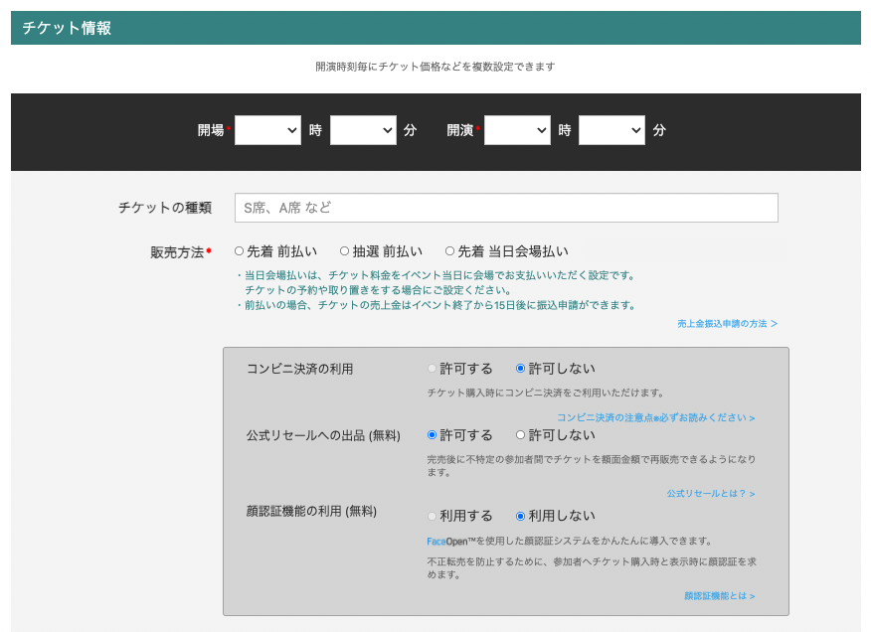Image resolution: width=871 pixels, height=632 pixels.
Task: Open 売上金振込申請の方法 link
Action: pyautogui.click(x=727, y=323)
